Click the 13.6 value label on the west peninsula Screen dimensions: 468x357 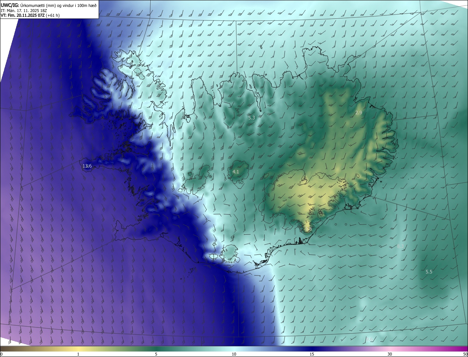(87, 166)
